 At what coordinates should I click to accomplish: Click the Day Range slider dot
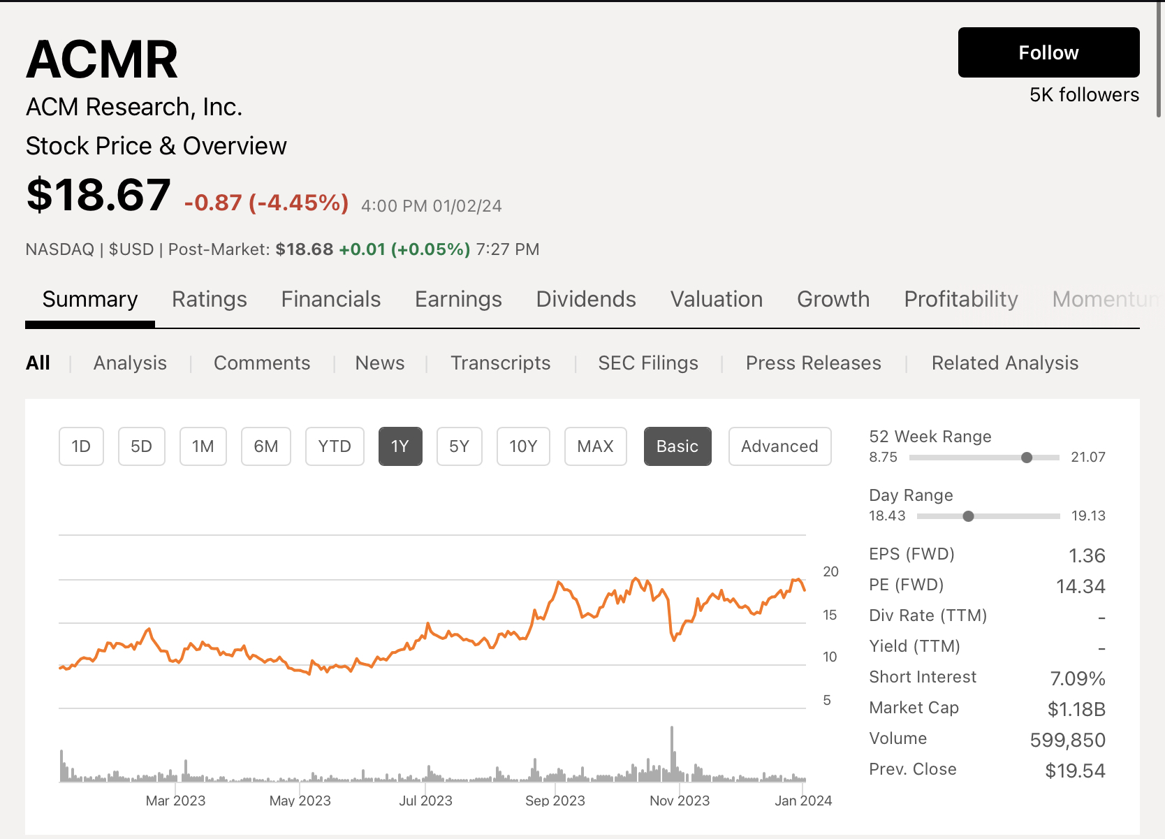click(968, 516)
